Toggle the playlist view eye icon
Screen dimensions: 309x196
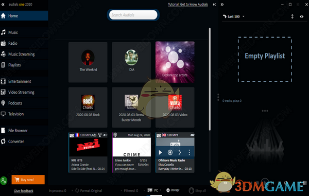pos(301,16)
